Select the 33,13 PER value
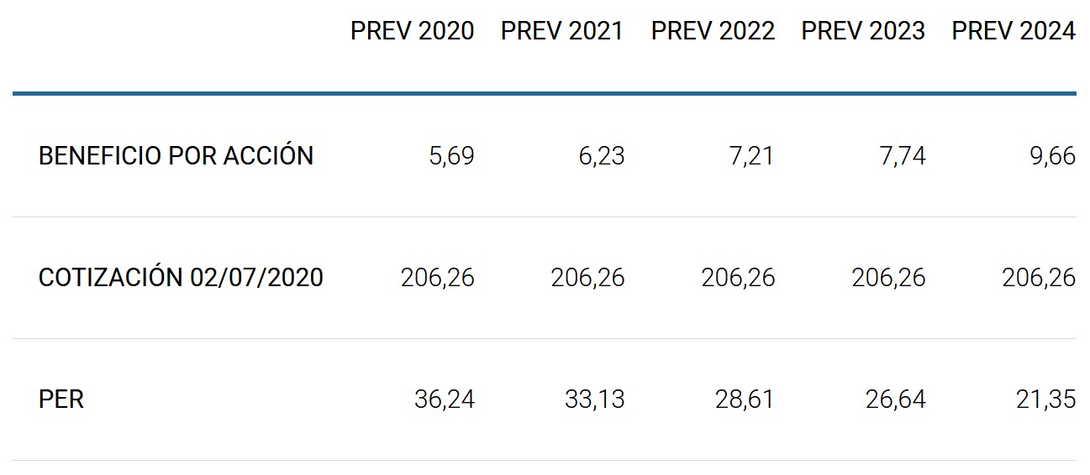Screen dimensions: 1090x475 tap(595, 399)
